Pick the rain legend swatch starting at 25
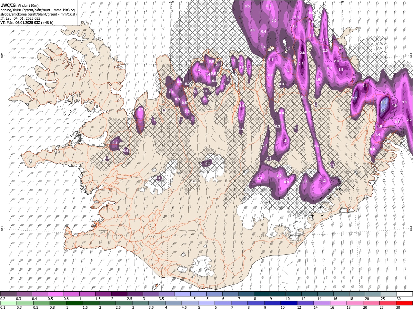413x310 pixels. pos(388,303)
